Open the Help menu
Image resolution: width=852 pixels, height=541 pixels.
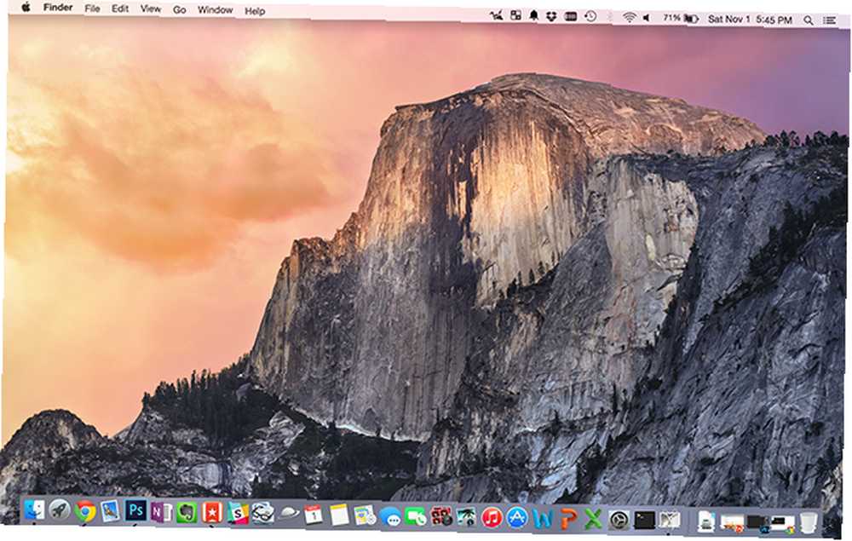[x=255, y=11]
